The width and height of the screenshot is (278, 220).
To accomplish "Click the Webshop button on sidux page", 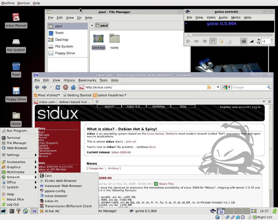I will pos(158,106).
